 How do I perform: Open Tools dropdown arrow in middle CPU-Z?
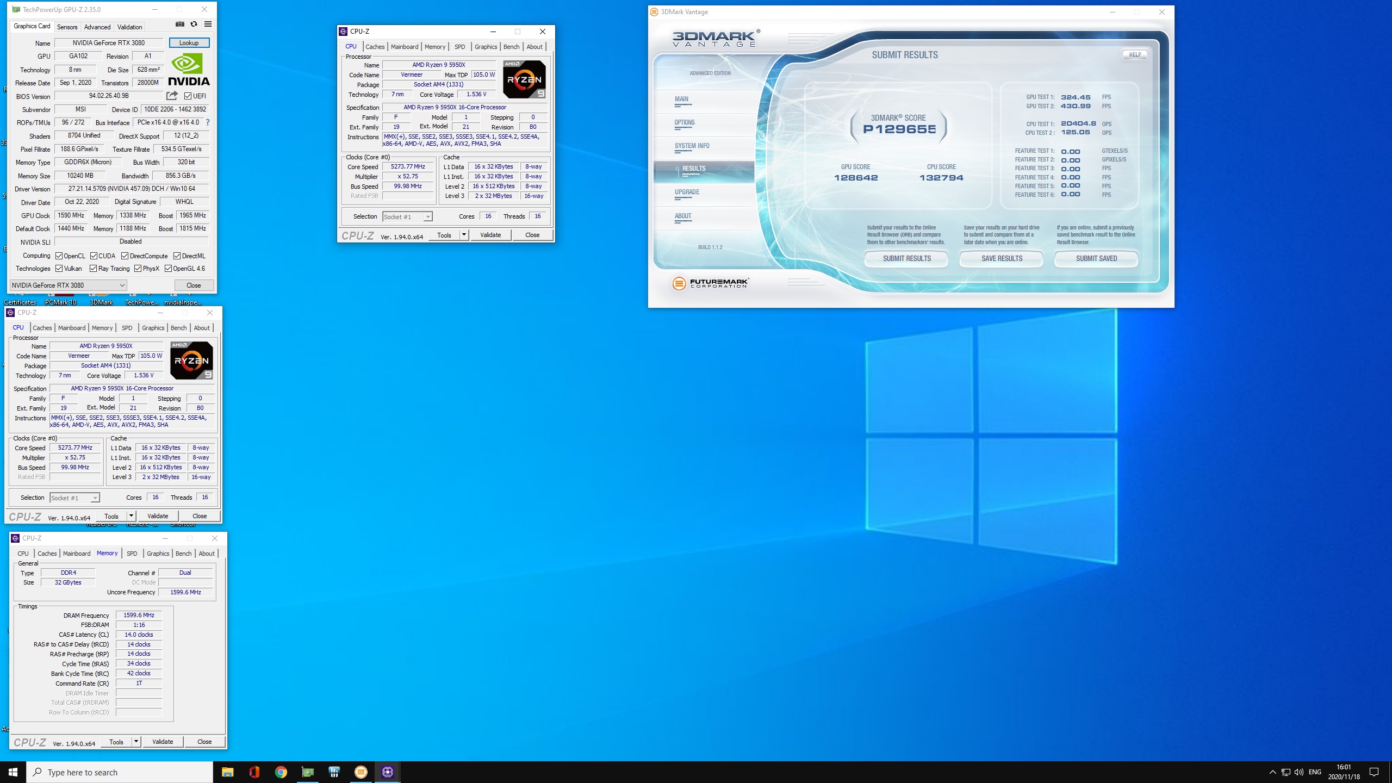[131, 516]
